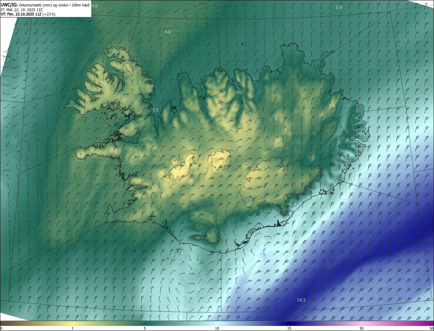Select the IT: Mið. 22. 10. 2025 12Z line

click(x=22, y=9)
